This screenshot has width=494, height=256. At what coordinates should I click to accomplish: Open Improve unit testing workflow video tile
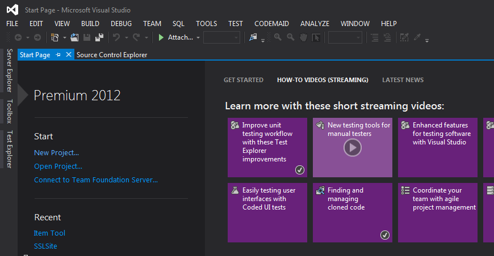tap(267, 147)
